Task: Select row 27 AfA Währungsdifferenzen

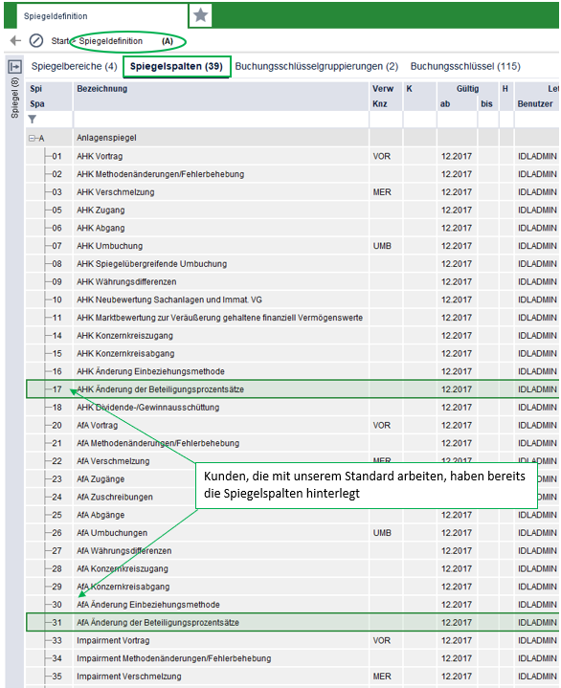Action: click(x=292, y=551)
